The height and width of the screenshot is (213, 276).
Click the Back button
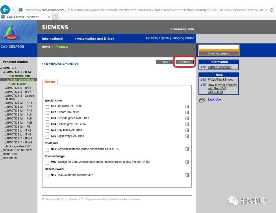164,62
